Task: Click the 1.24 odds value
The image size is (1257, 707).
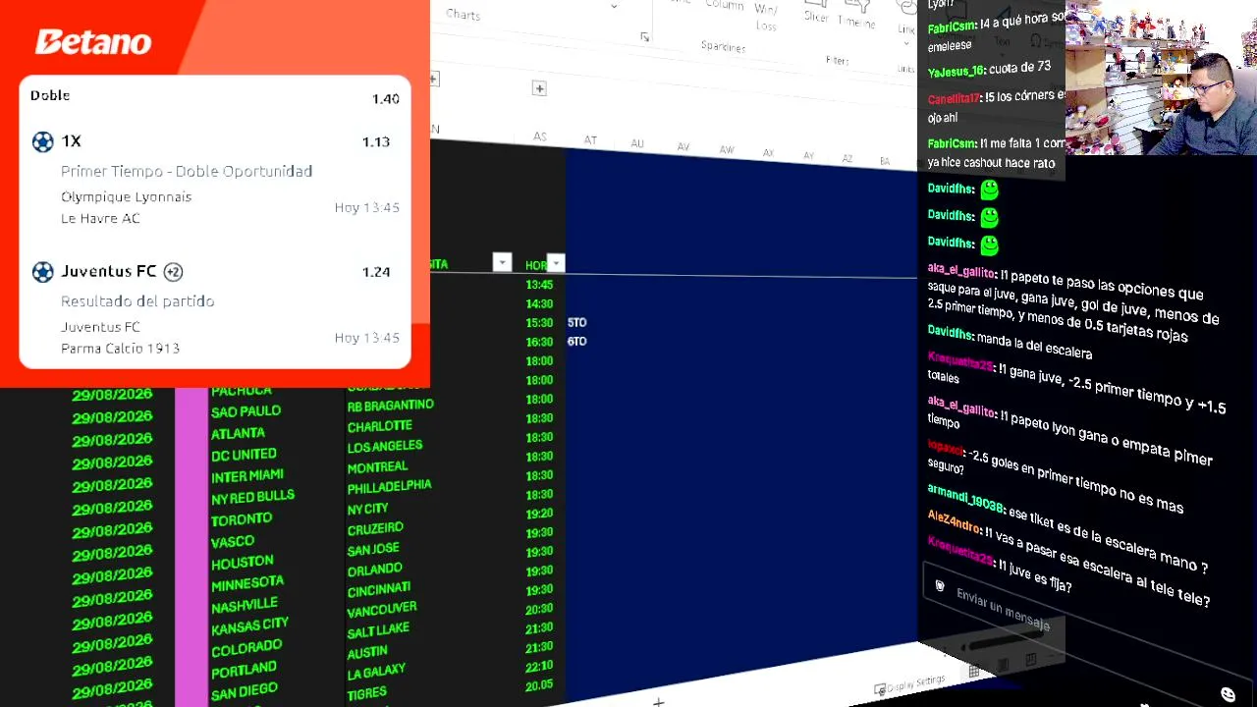Action: pyautogui.click(x=376, y=272)
